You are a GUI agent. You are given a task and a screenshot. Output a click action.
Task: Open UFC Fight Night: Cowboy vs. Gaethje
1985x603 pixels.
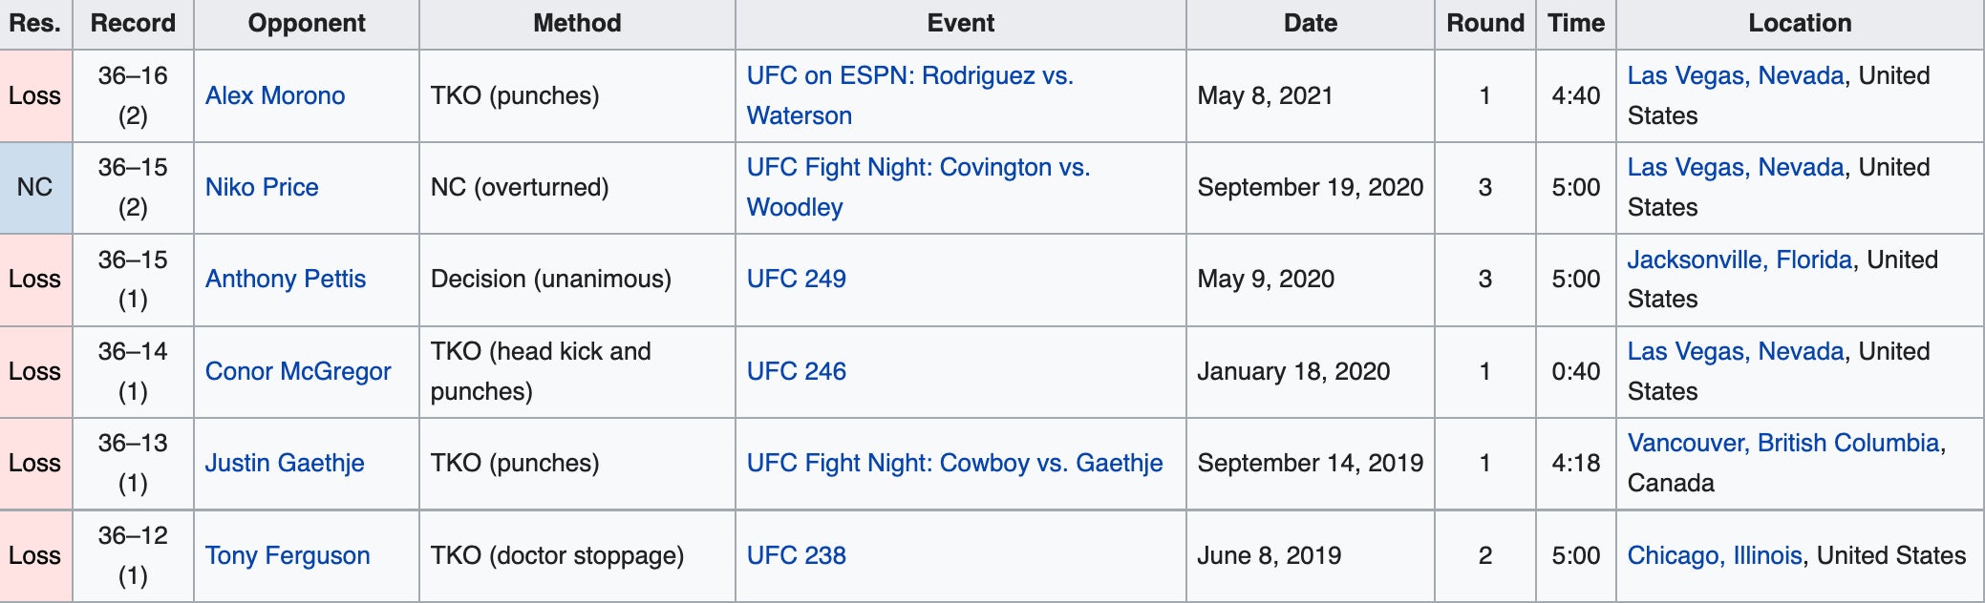954,464
